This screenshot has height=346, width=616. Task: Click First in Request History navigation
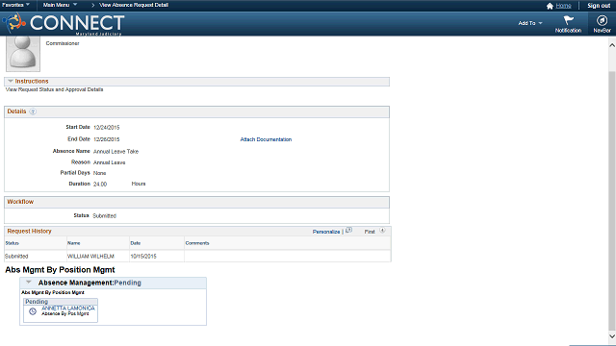coord(370,232)
